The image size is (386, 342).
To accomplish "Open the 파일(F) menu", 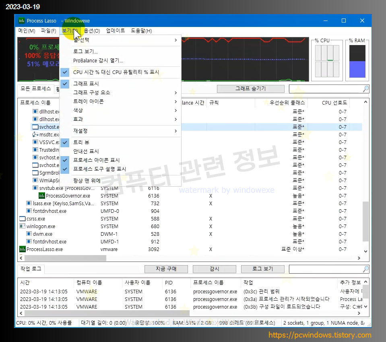I will [48, 31].
